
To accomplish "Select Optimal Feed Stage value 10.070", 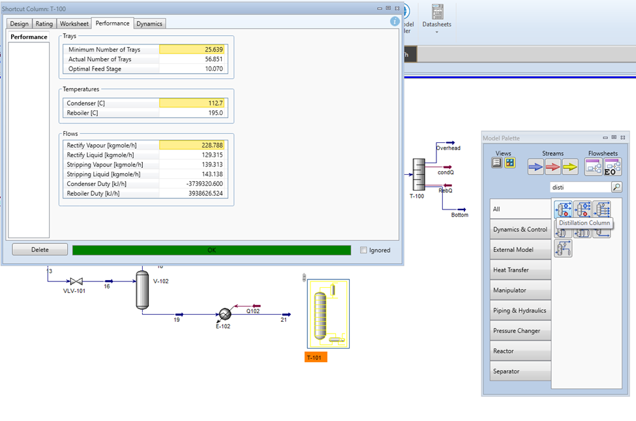I will click(x=192, y=69).
